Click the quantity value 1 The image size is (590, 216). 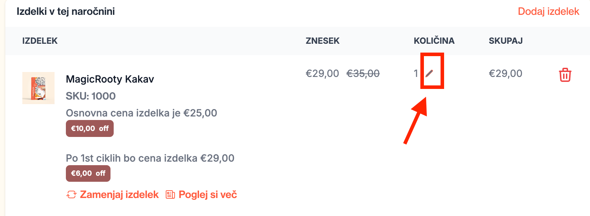pyautogui.click(x=416, y=73)
